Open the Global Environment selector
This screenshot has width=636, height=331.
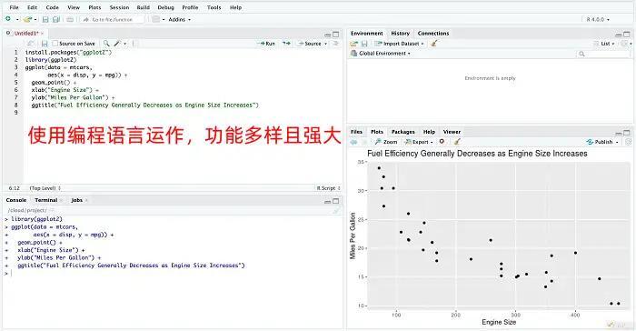381,54
